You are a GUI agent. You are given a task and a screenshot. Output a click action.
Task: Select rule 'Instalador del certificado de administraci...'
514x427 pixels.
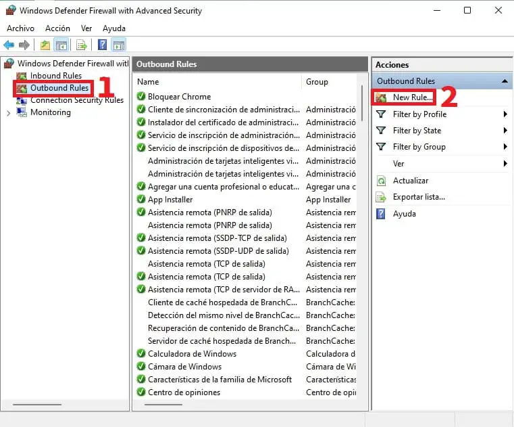(223, 122)
